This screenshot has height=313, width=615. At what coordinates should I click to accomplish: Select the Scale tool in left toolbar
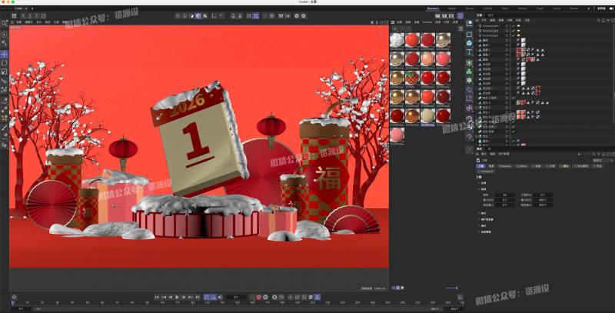(5, 72)
